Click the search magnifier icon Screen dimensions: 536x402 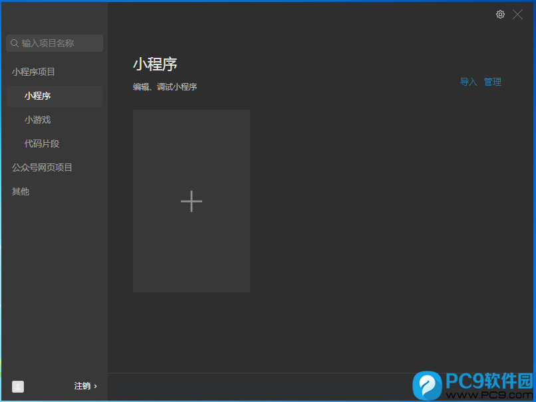(x=15, y=43)
